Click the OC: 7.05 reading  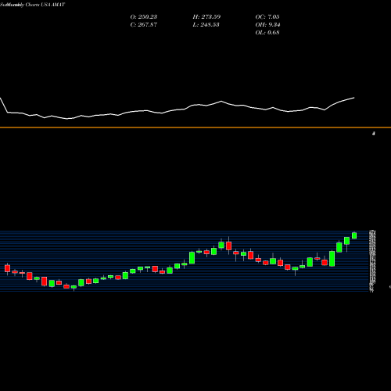click(x=267, y=17)
